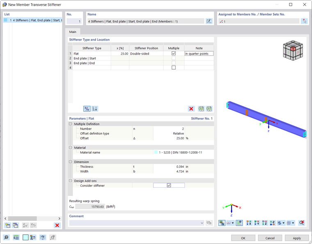Open the help speech-bubble icon
Image resolution: width=312 pixels, height=244 pixels.
[7, 237]
